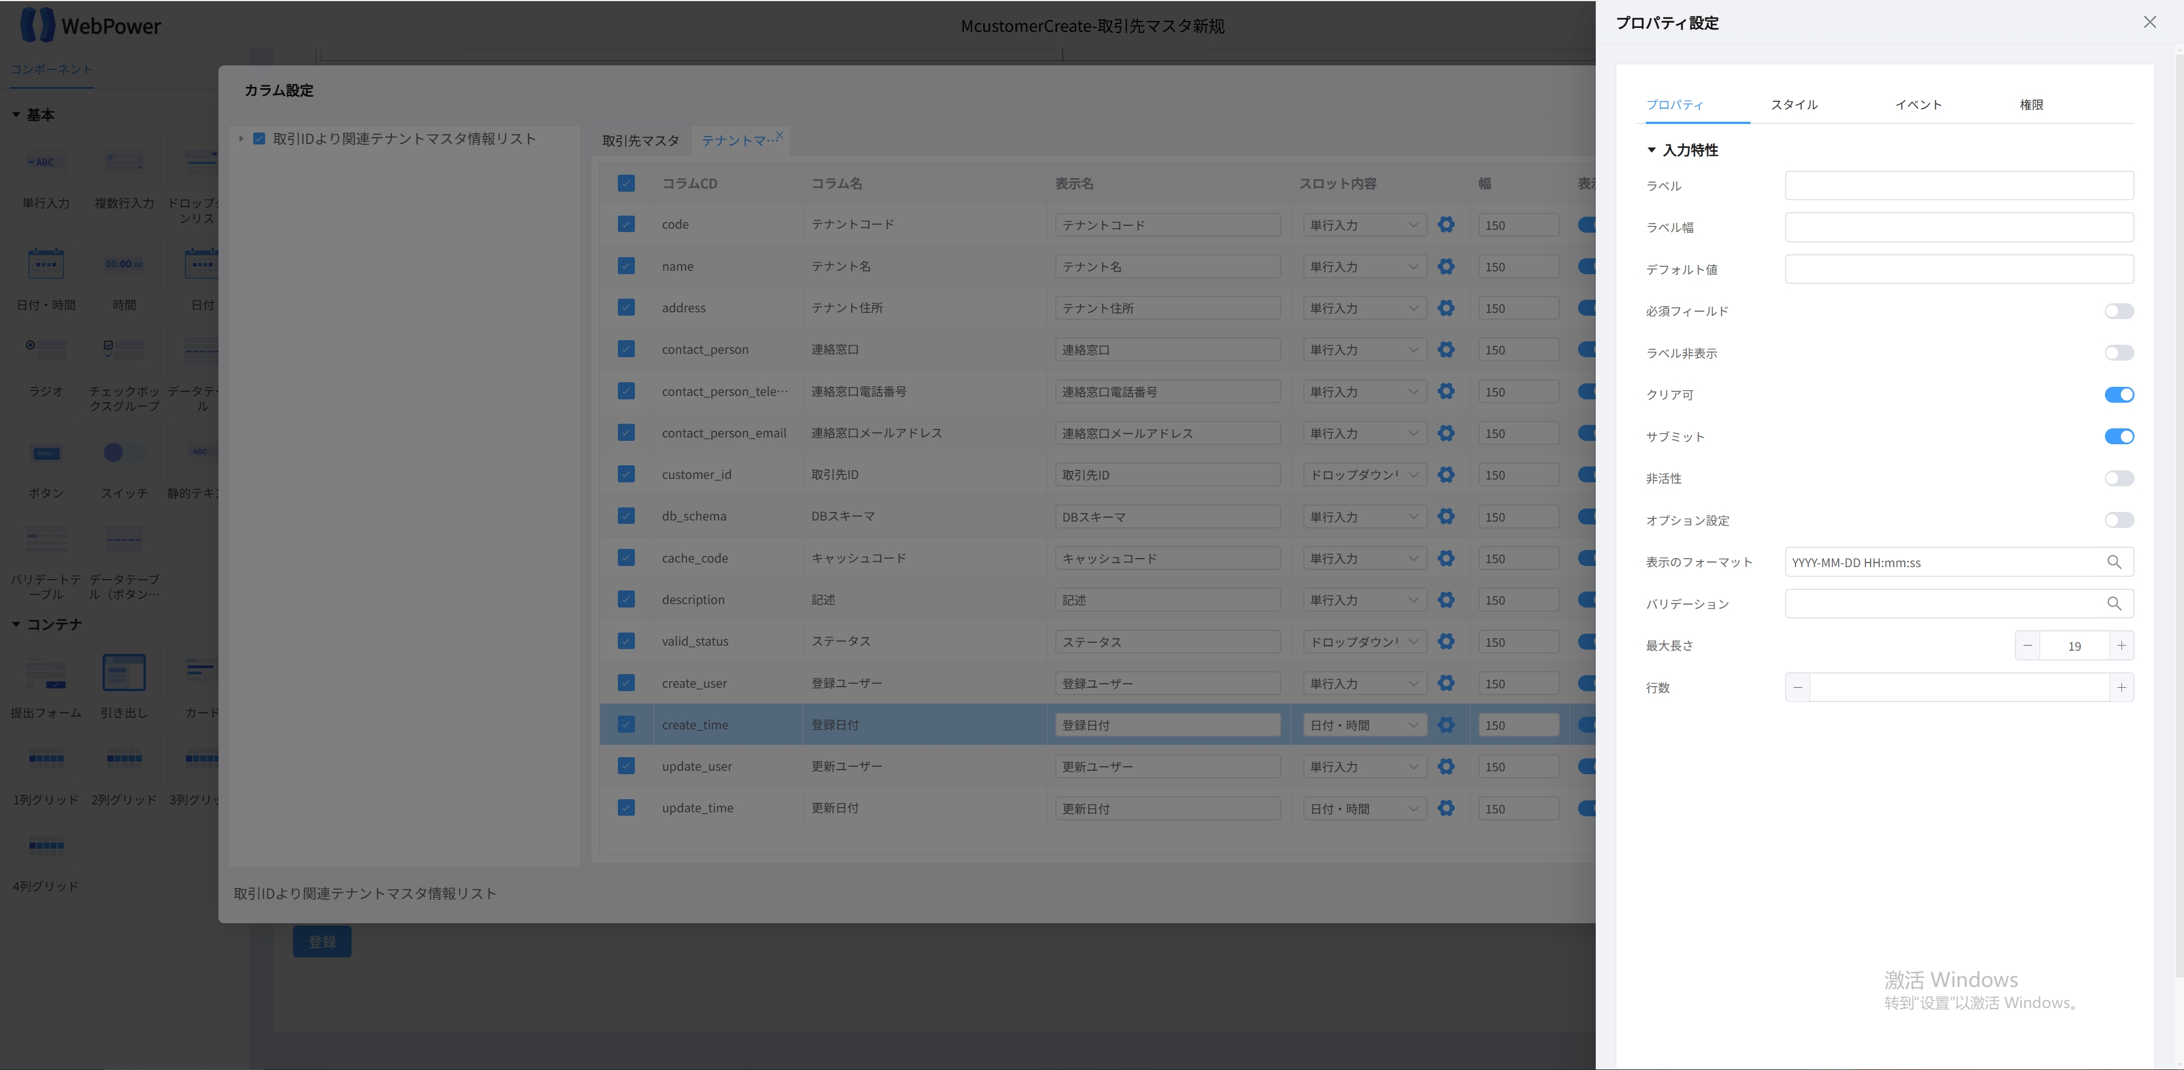Expand 取引IDより関連テナントマスタ情報リスト tree node
2184x1070 pixels.
(241, 138)
